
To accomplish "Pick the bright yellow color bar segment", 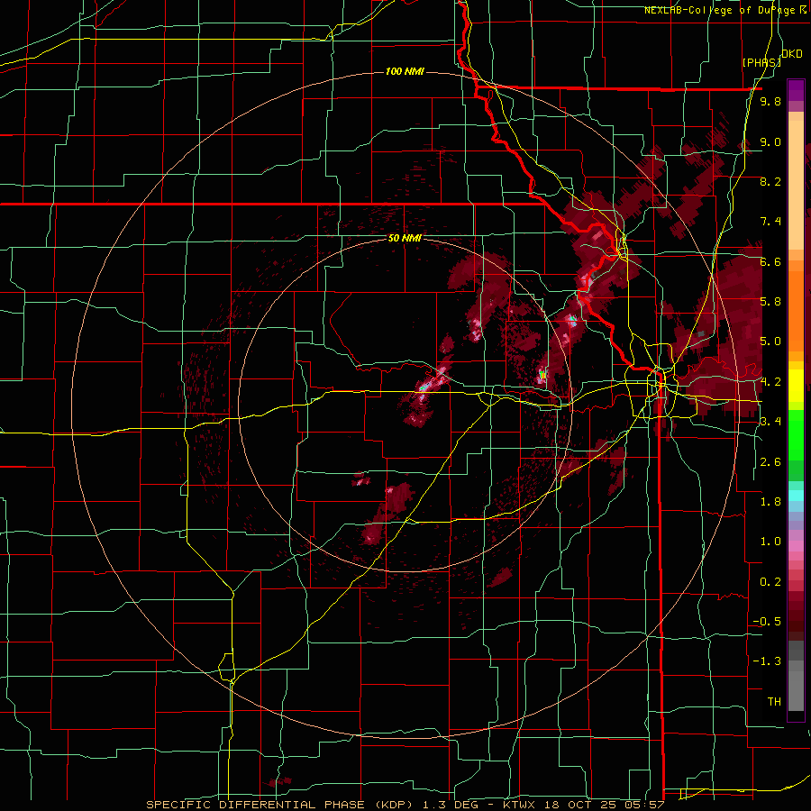I will tap(796, 386).
